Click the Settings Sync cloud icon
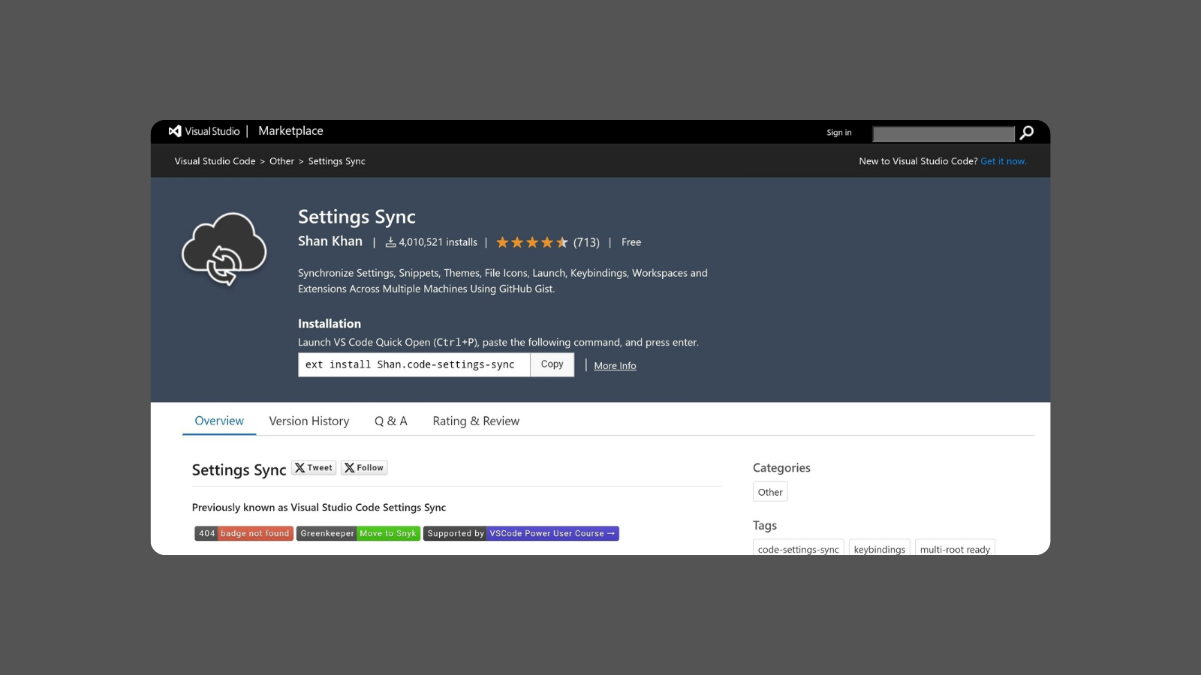The height and width of the screenshot is (675, 1201). tap(224, 248)
